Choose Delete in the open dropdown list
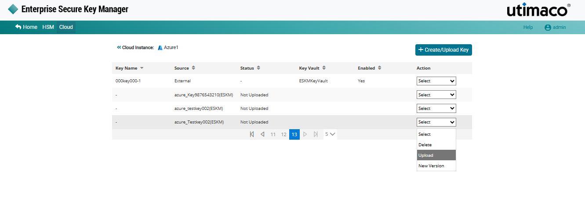Viewport: 585px width, 201px height. (x=436, y=145)
